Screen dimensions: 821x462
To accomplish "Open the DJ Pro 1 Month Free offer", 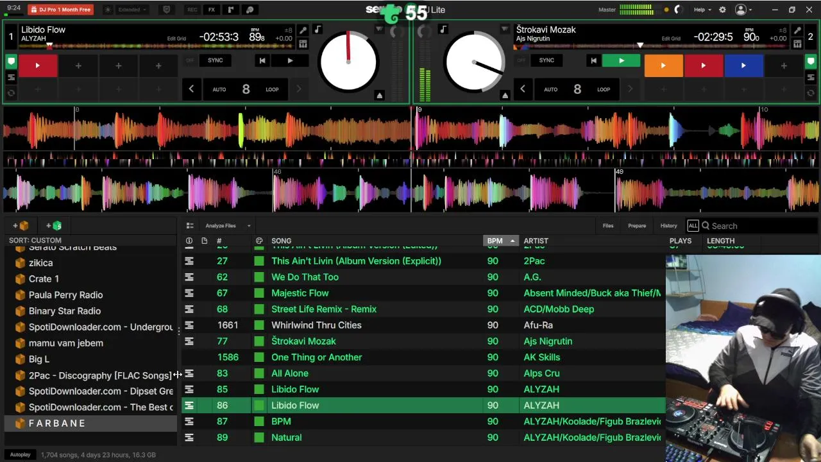I will point(61,10).
